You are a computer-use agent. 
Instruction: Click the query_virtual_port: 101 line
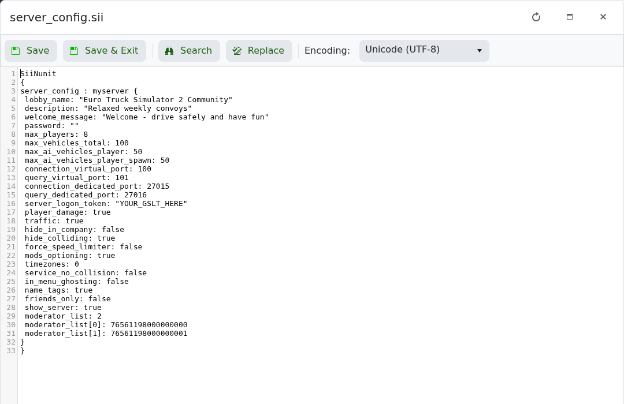(x=76, y=177)
